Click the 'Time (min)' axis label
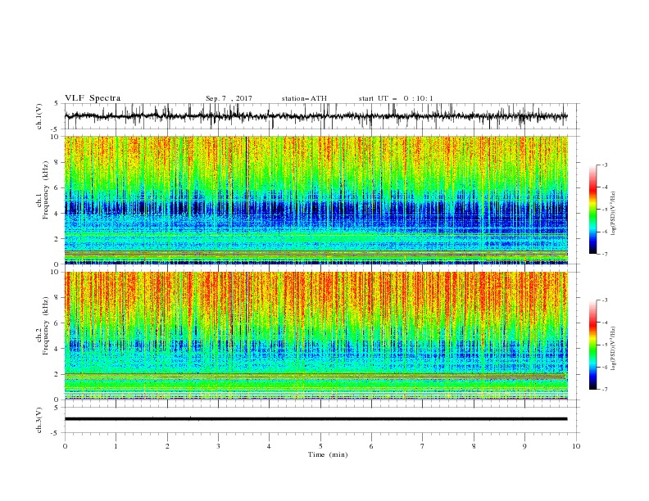This screenshot has width=649, height=501. pyautogui.click(x=328, y=454)
